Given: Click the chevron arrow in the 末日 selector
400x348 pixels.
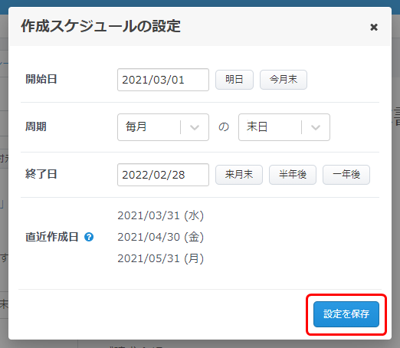Looking at the screenshot, I should point(316,127).
